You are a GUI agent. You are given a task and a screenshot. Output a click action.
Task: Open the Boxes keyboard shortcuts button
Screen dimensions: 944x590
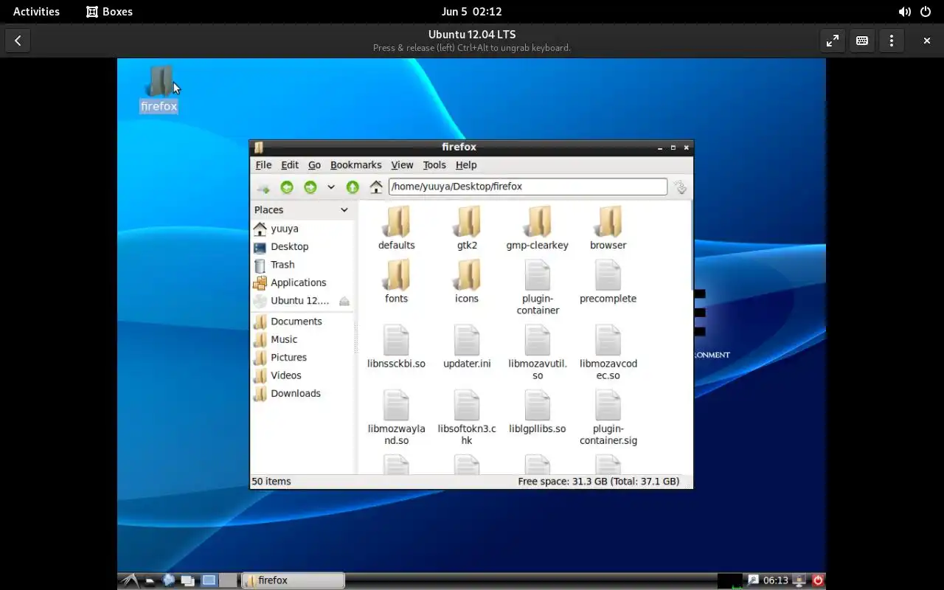862,41
